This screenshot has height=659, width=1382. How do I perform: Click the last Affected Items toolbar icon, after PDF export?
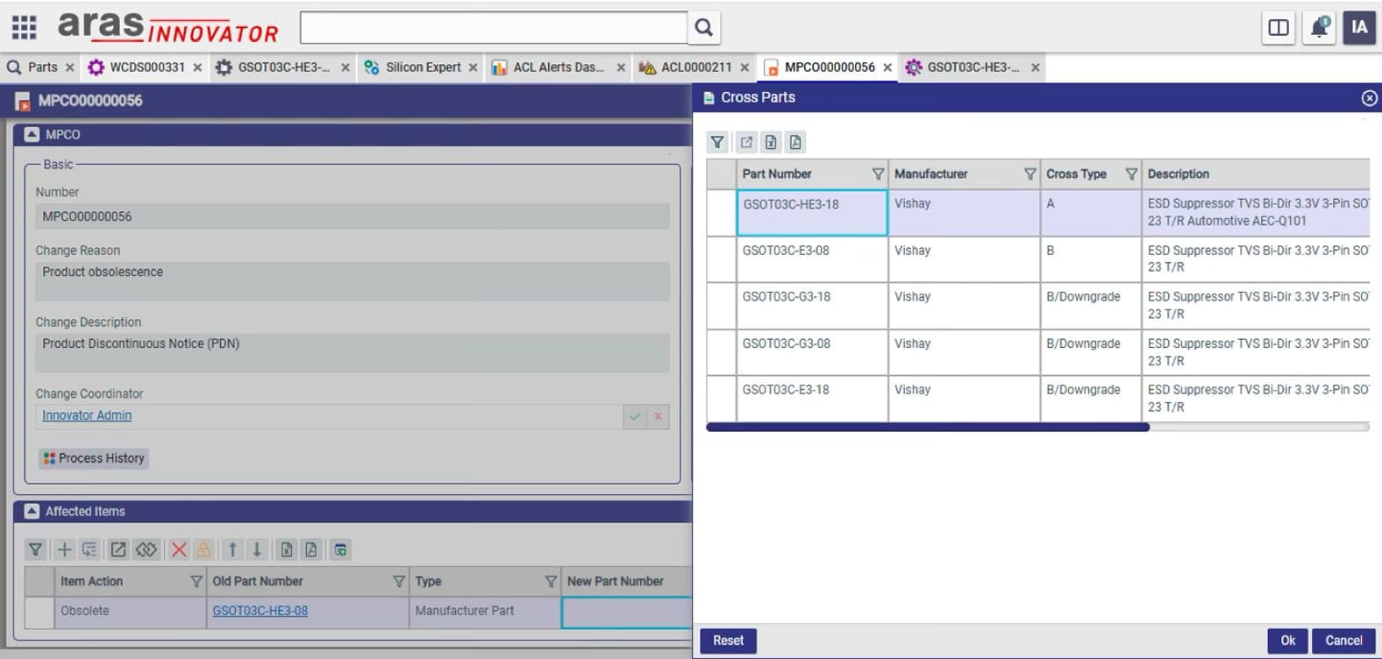(x=340, y=549)
